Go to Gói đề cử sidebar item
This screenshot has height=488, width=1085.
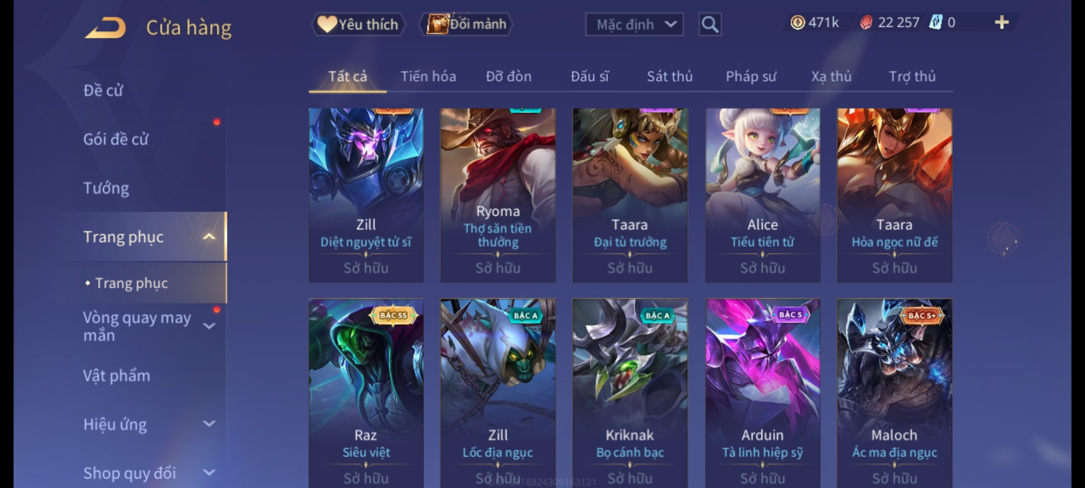click(x=116, y=139)
